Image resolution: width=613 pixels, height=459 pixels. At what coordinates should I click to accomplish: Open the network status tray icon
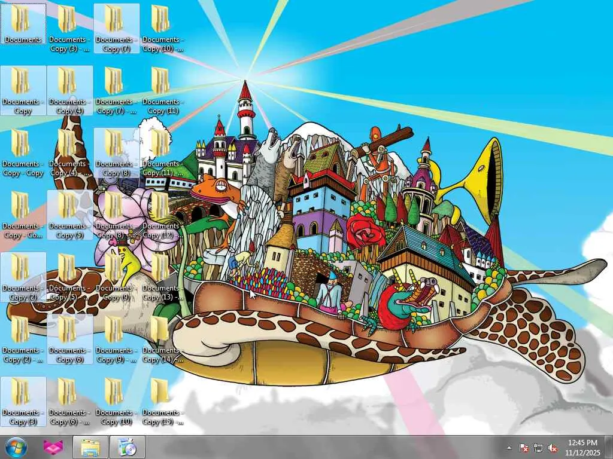point(538,448)
